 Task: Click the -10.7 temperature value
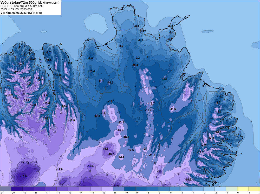tap(164, 79)
